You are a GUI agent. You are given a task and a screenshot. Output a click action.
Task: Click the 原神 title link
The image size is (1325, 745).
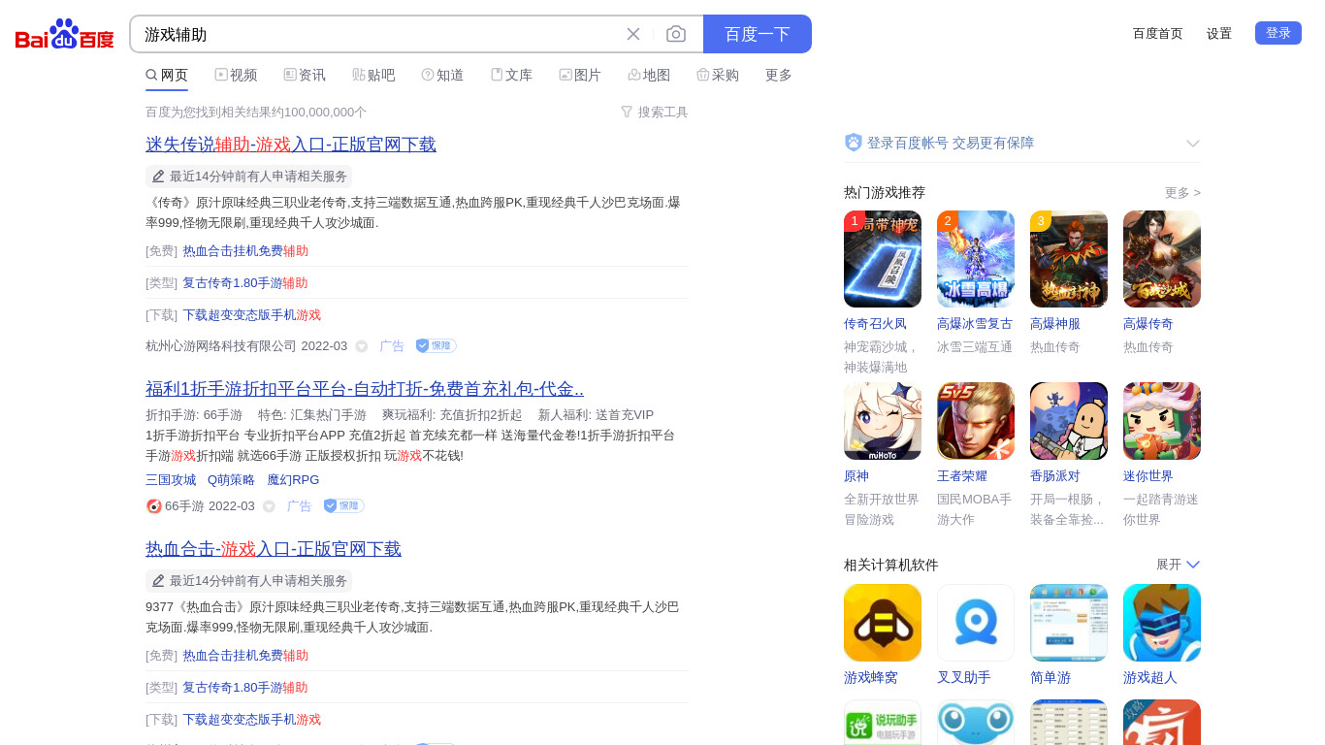[x=856, y=475]
